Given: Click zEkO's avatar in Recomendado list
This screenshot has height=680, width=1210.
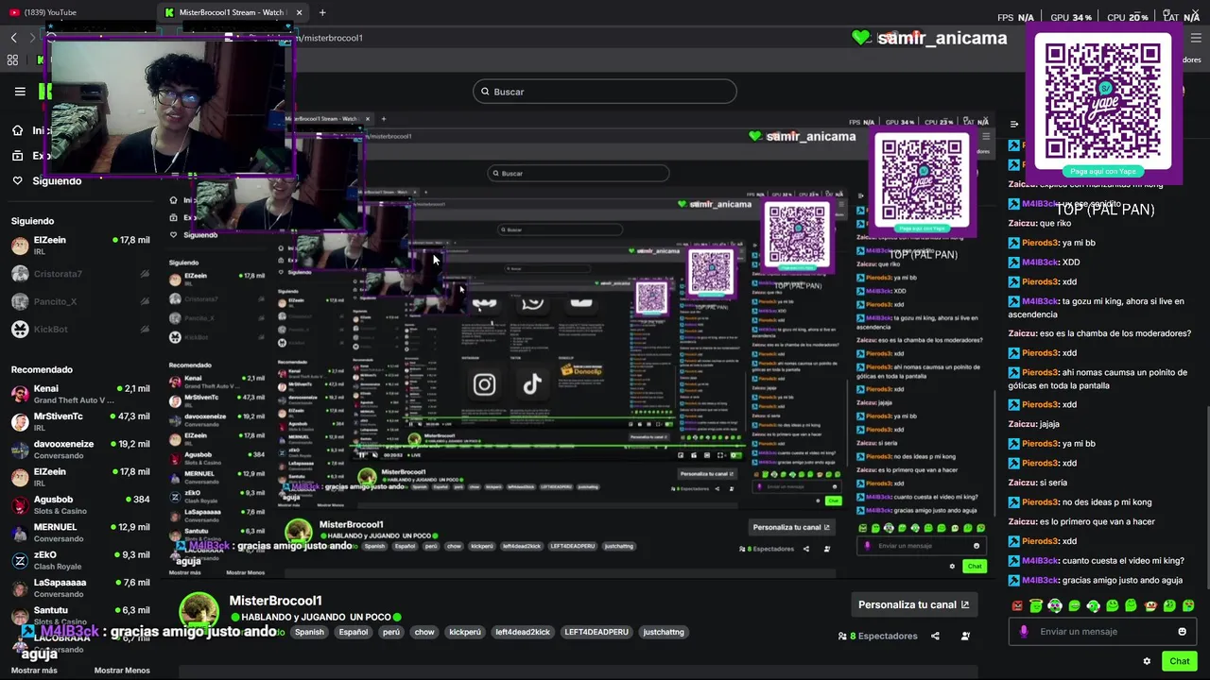Looking at the screenshot, I should [x=20, y=560].
